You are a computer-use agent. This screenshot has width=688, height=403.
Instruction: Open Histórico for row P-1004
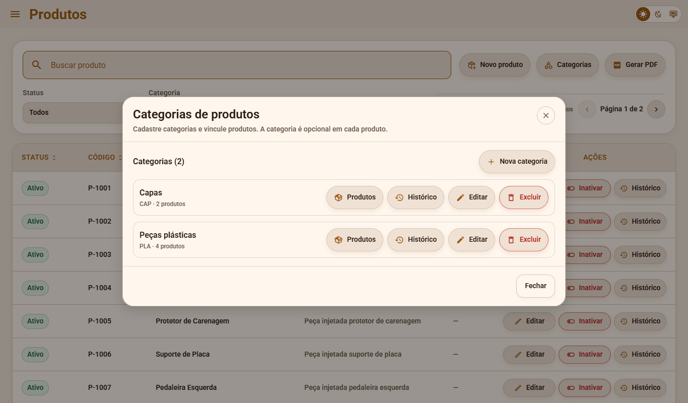click(x=640, y=288)
